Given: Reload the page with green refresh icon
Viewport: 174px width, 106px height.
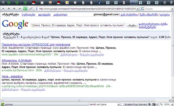Looking at the screenshot, I should point(25,9).
